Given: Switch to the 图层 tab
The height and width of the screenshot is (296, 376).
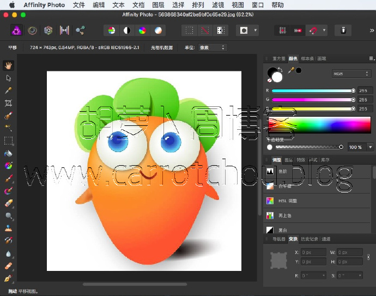Looking at the screenshot, I should coord(288,160).
